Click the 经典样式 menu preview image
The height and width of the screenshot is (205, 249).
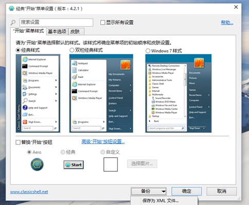pyautogui.click(x=38, y=93)
